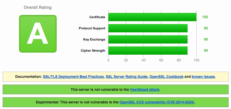Click the Protocol Support label

click(x=92, y=28)
